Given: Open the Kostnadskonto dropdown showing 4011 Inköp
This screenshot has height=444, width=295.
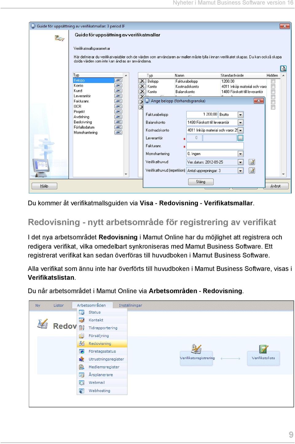Looking at the screenshot, I should pyautogui.click(x=241, y=131).
